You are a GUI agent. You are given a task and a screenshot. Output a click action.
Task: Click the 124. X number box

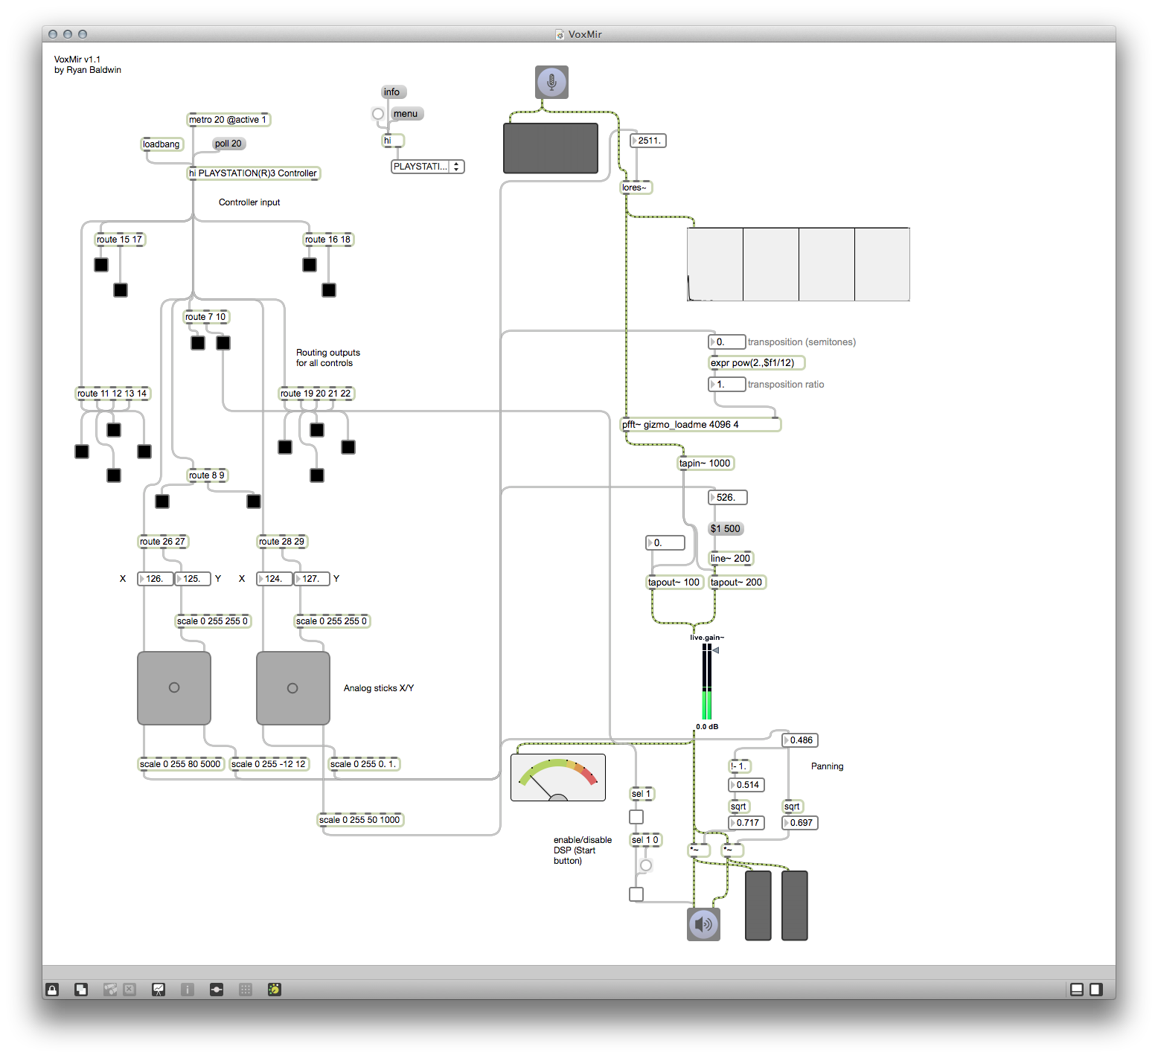click(275, 579)
